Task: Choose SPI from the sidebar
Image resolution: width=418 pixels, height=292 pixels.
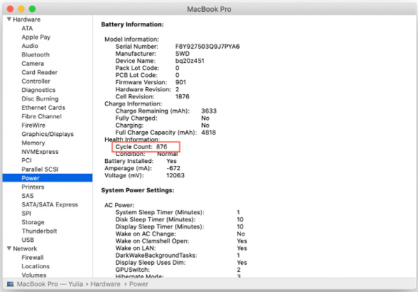Action: [x=26, y=213]
